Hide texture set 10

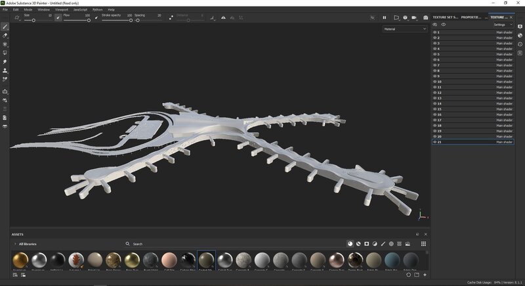(434, 82)
